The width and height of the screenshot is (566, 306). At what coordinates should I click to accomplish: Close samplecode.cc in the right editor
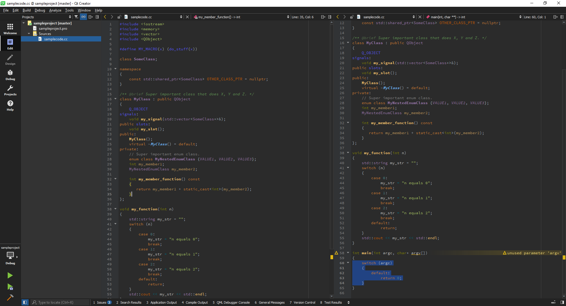(x=420, y=17)
